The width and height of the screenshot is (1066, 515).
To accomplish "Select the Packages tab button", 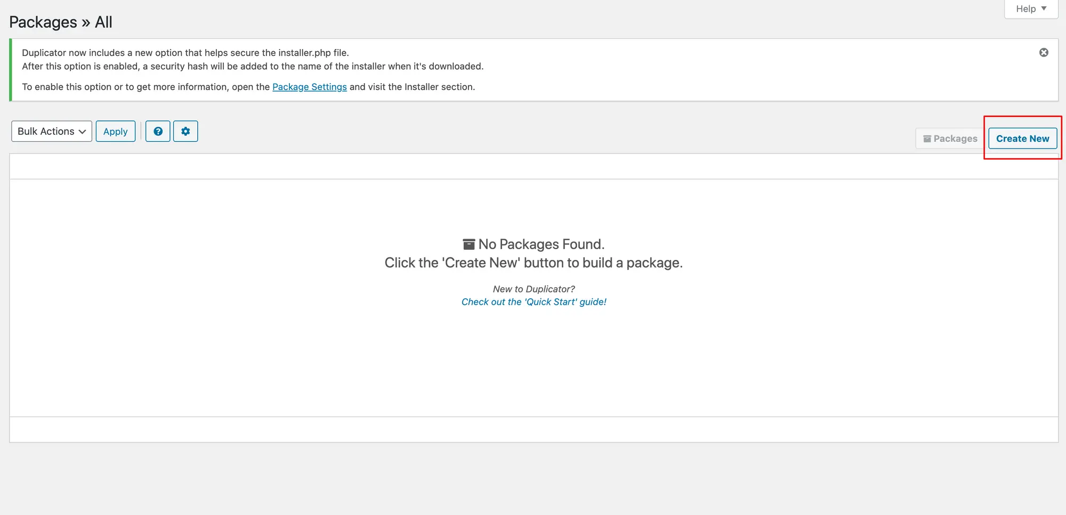I will [950, 138].
